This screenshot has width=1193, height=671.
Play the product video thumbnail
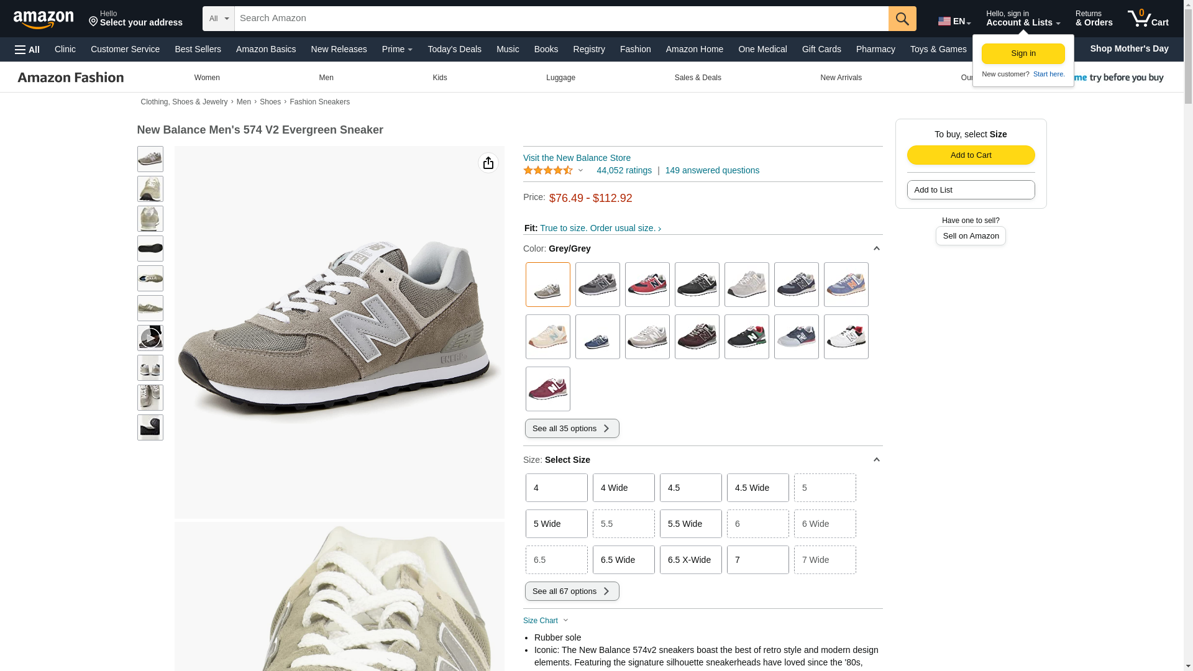pyautogui.click(x=150, y=338)
